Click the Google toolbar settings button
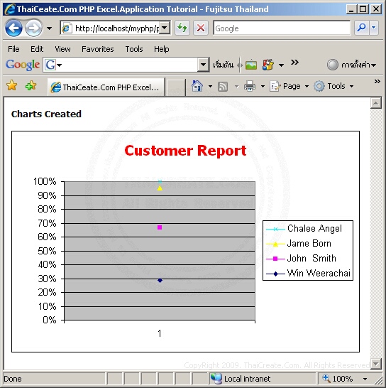The image size is (386, 388). pos(351,65)
